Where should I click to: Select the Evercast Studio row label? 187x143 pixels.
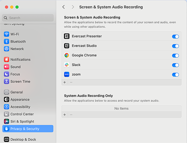84,46
